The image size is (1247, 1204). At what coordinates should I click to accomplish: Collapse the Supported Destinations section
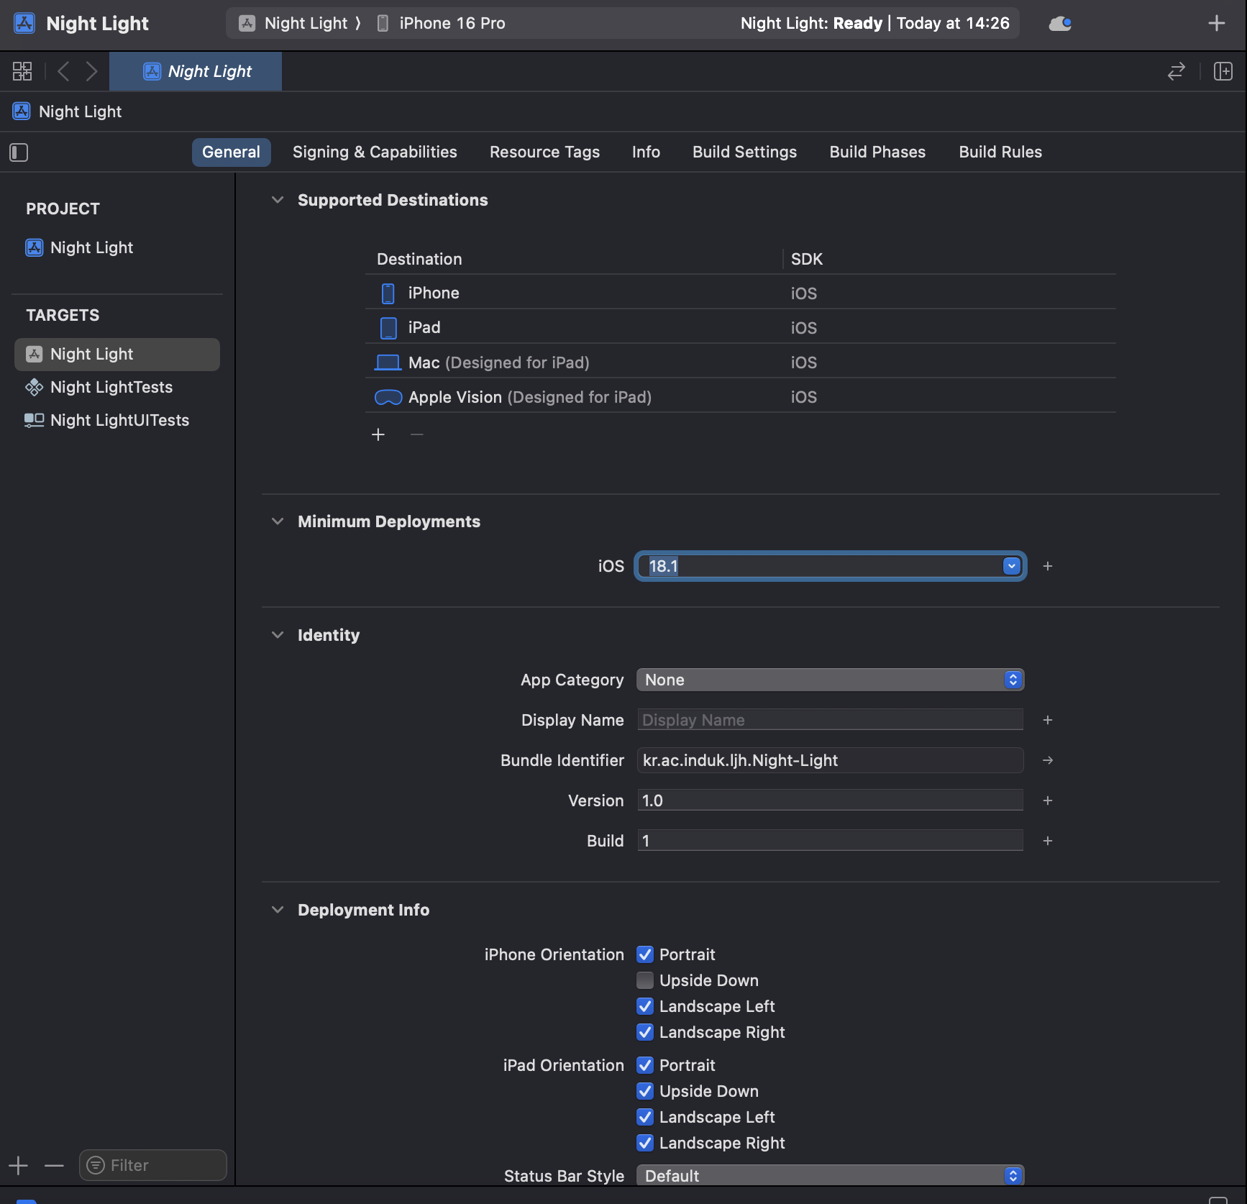tap(278, 200)
